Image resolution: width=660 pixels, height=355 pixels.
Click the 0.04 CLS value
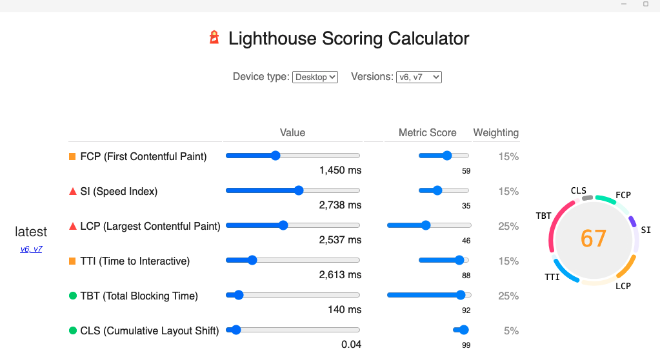click(x=351, y=345)
